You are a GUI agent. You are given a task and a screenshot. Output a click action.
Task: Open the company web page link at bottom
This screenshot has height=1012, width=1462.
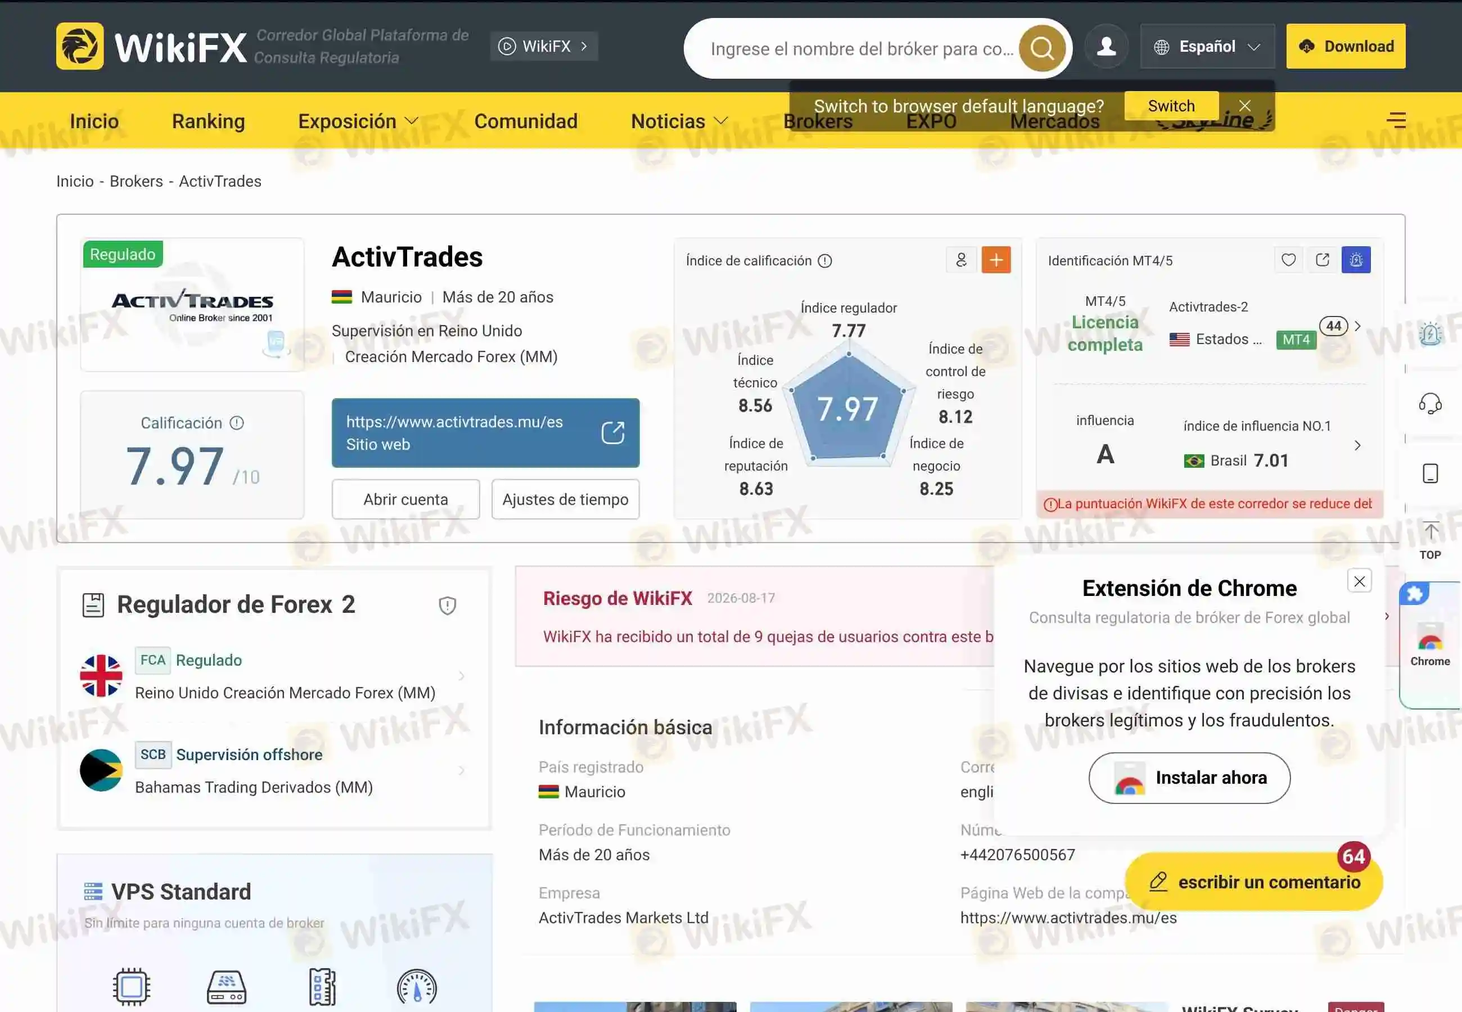point(1068,918)
